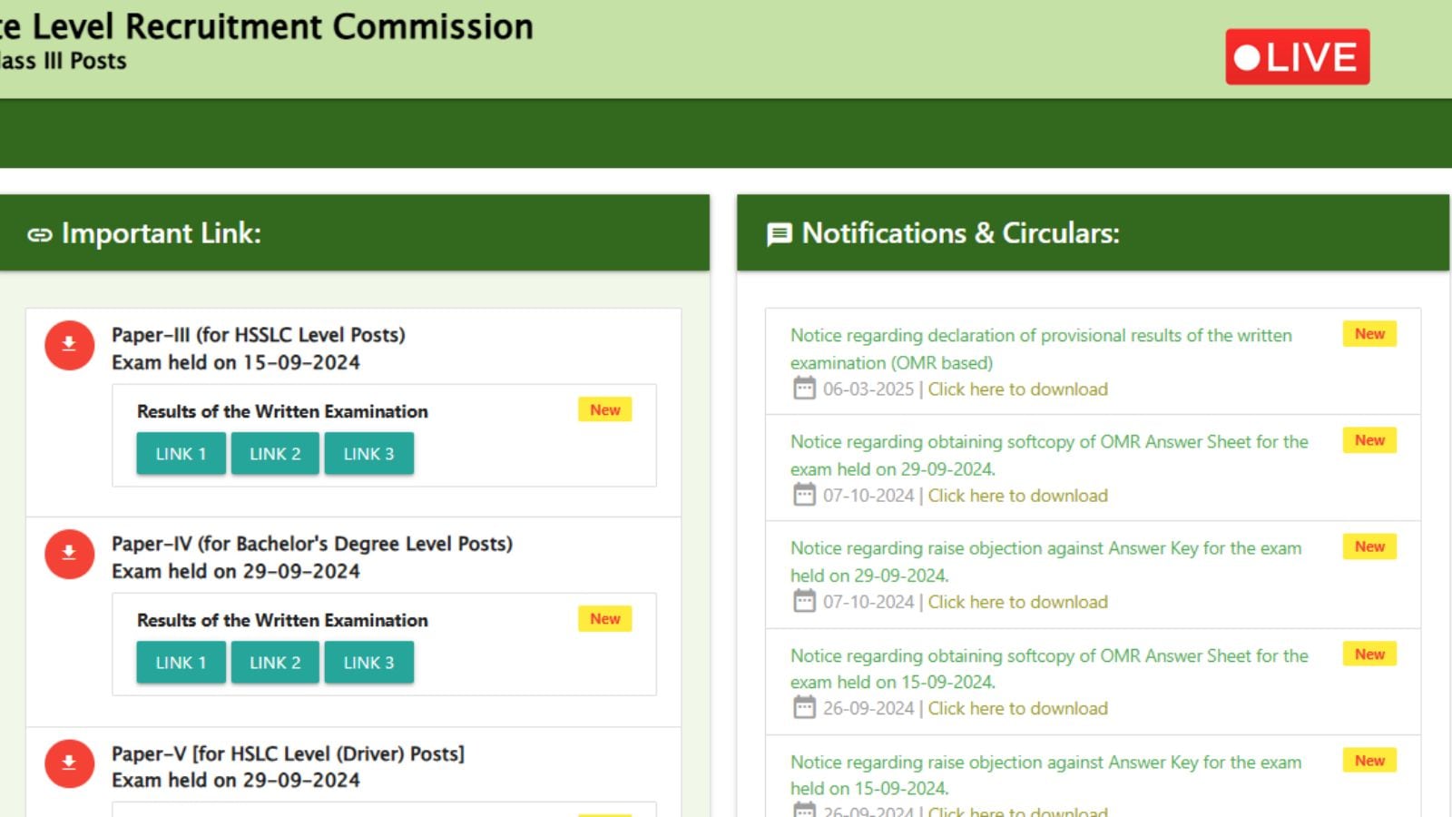Click the chain link icon beside Important Link
This screenshot has width=1452, height=817.
pyautogui.click(x=40, y=235)
